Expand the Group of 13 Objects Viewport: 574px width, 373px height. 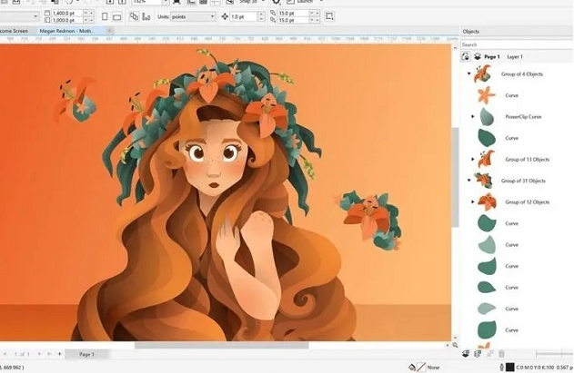coord(473,159)
